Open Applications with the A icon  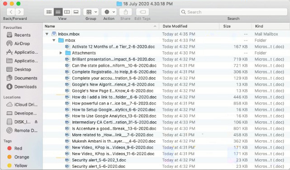tap(22, 52)
